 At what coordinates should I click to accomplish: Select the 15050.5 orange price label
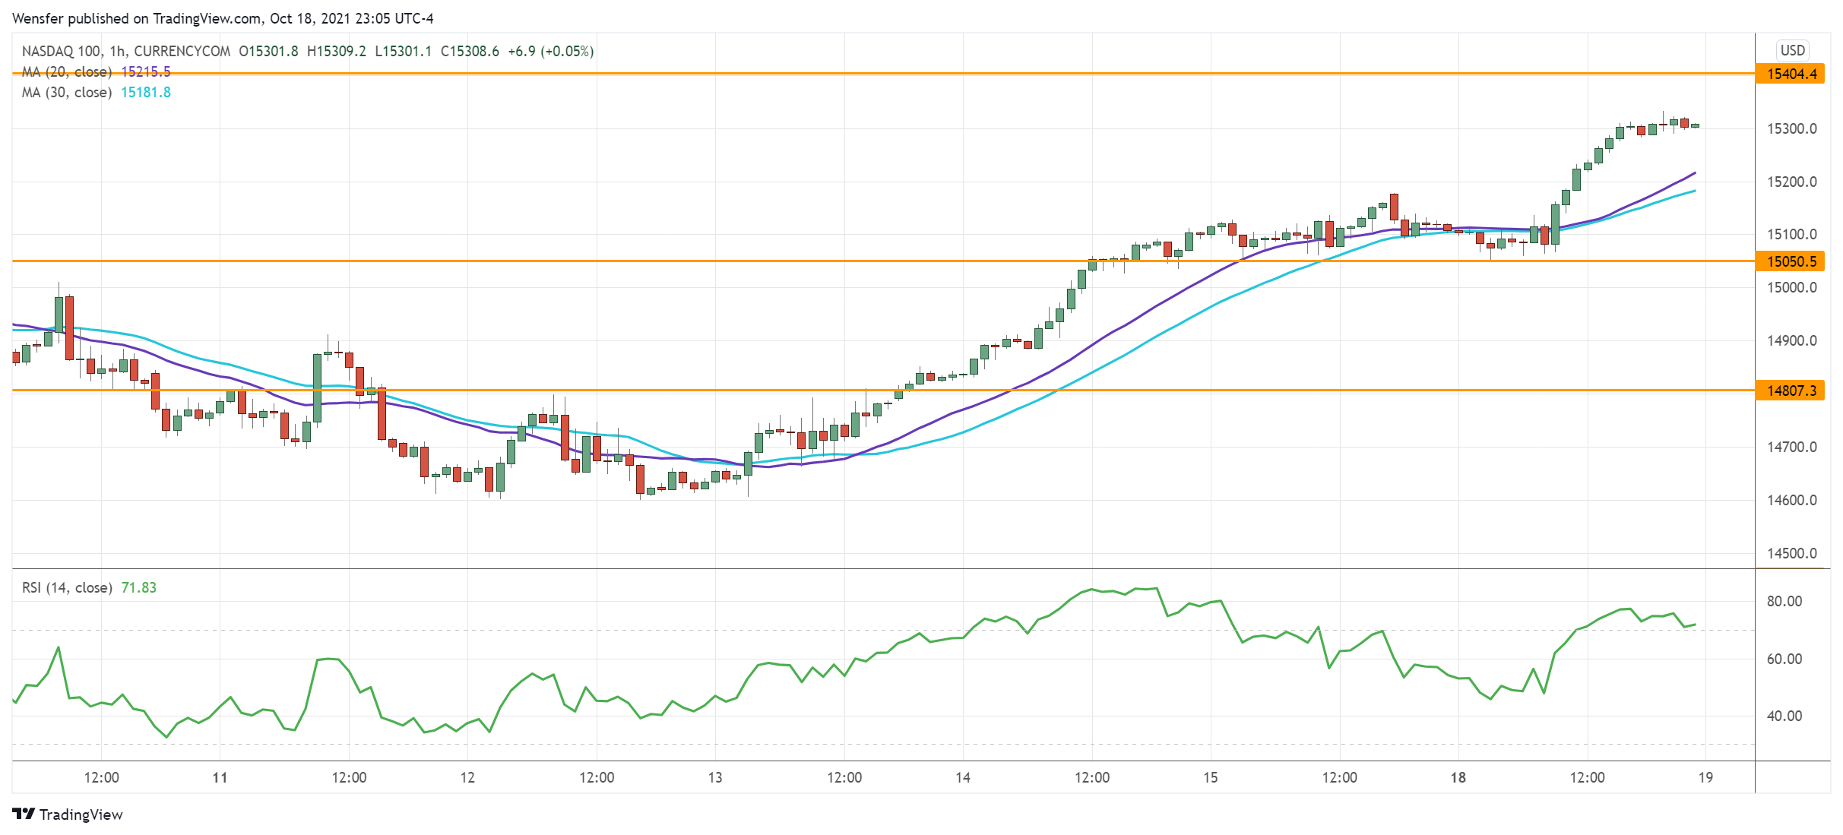pos(1791,261)
